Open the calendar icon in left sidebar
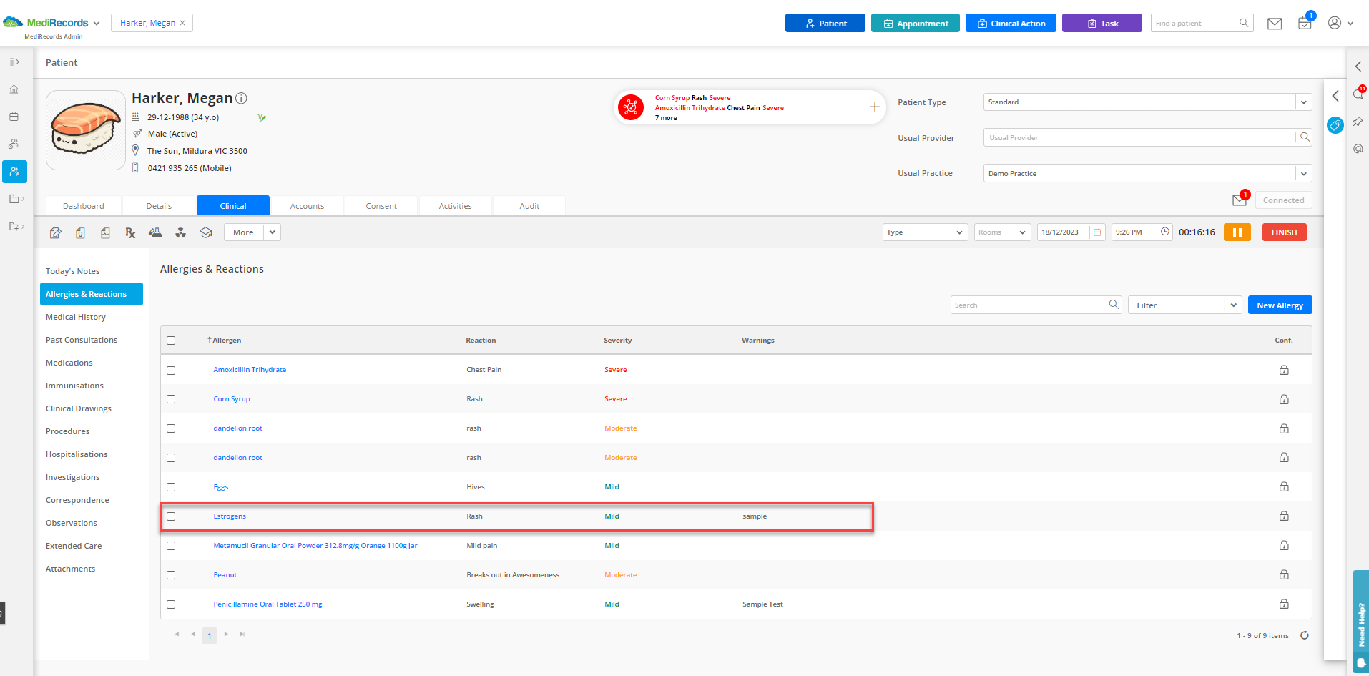The image size is (1369, 676). [14, 117]
